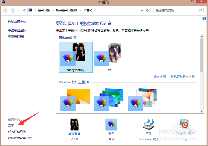
Task: Click the control panel icon in address bar
Action: click(30, 10)
